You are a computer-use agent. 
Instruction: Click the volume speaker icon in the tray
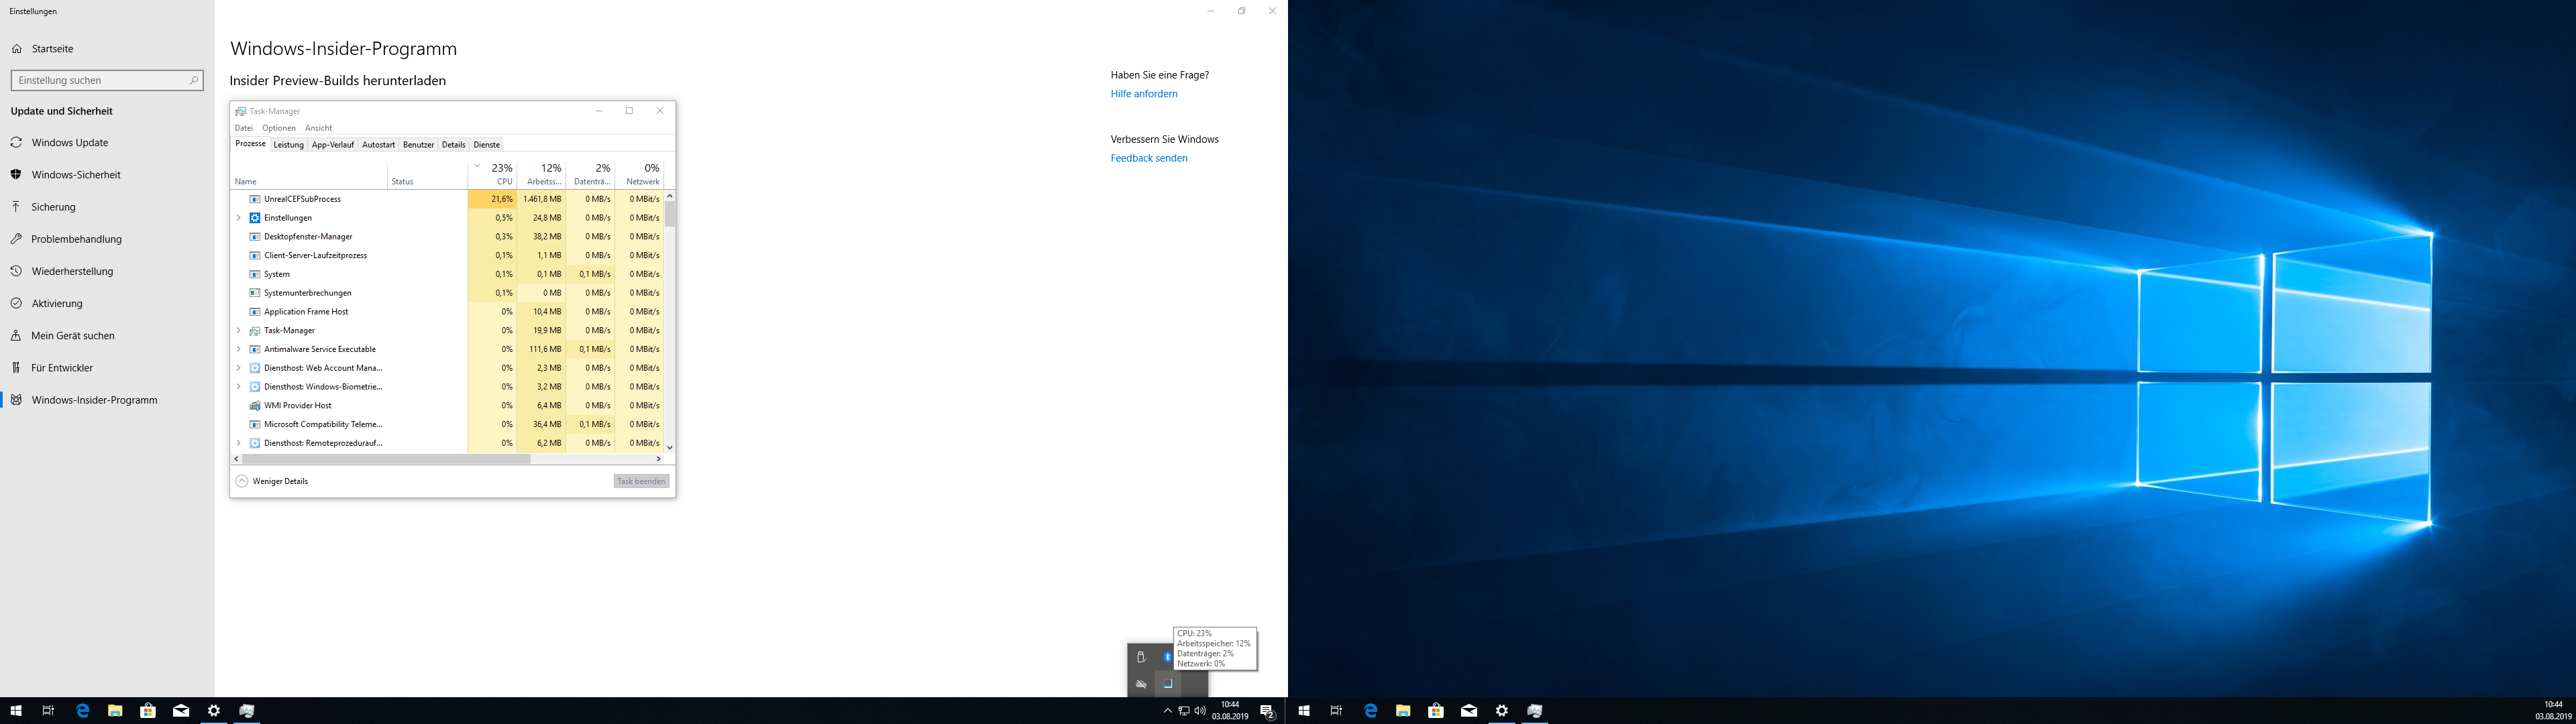1200,711
